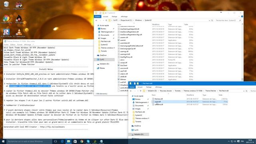256x144 pixels.
Task: Open Verbatim (D:) in System32 navigation pane
Action: (104, 64)
